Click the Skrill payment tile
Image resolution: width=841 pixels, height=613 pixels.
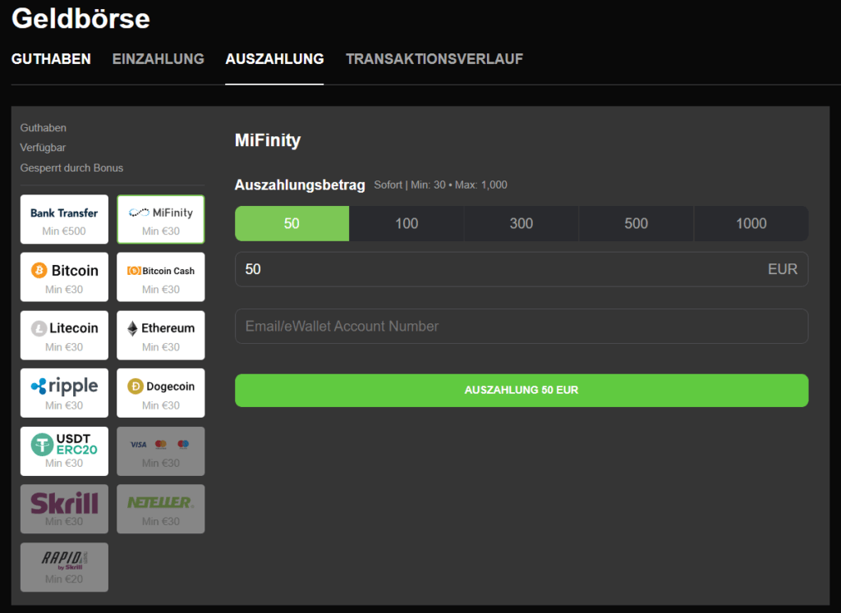[64, 509]
